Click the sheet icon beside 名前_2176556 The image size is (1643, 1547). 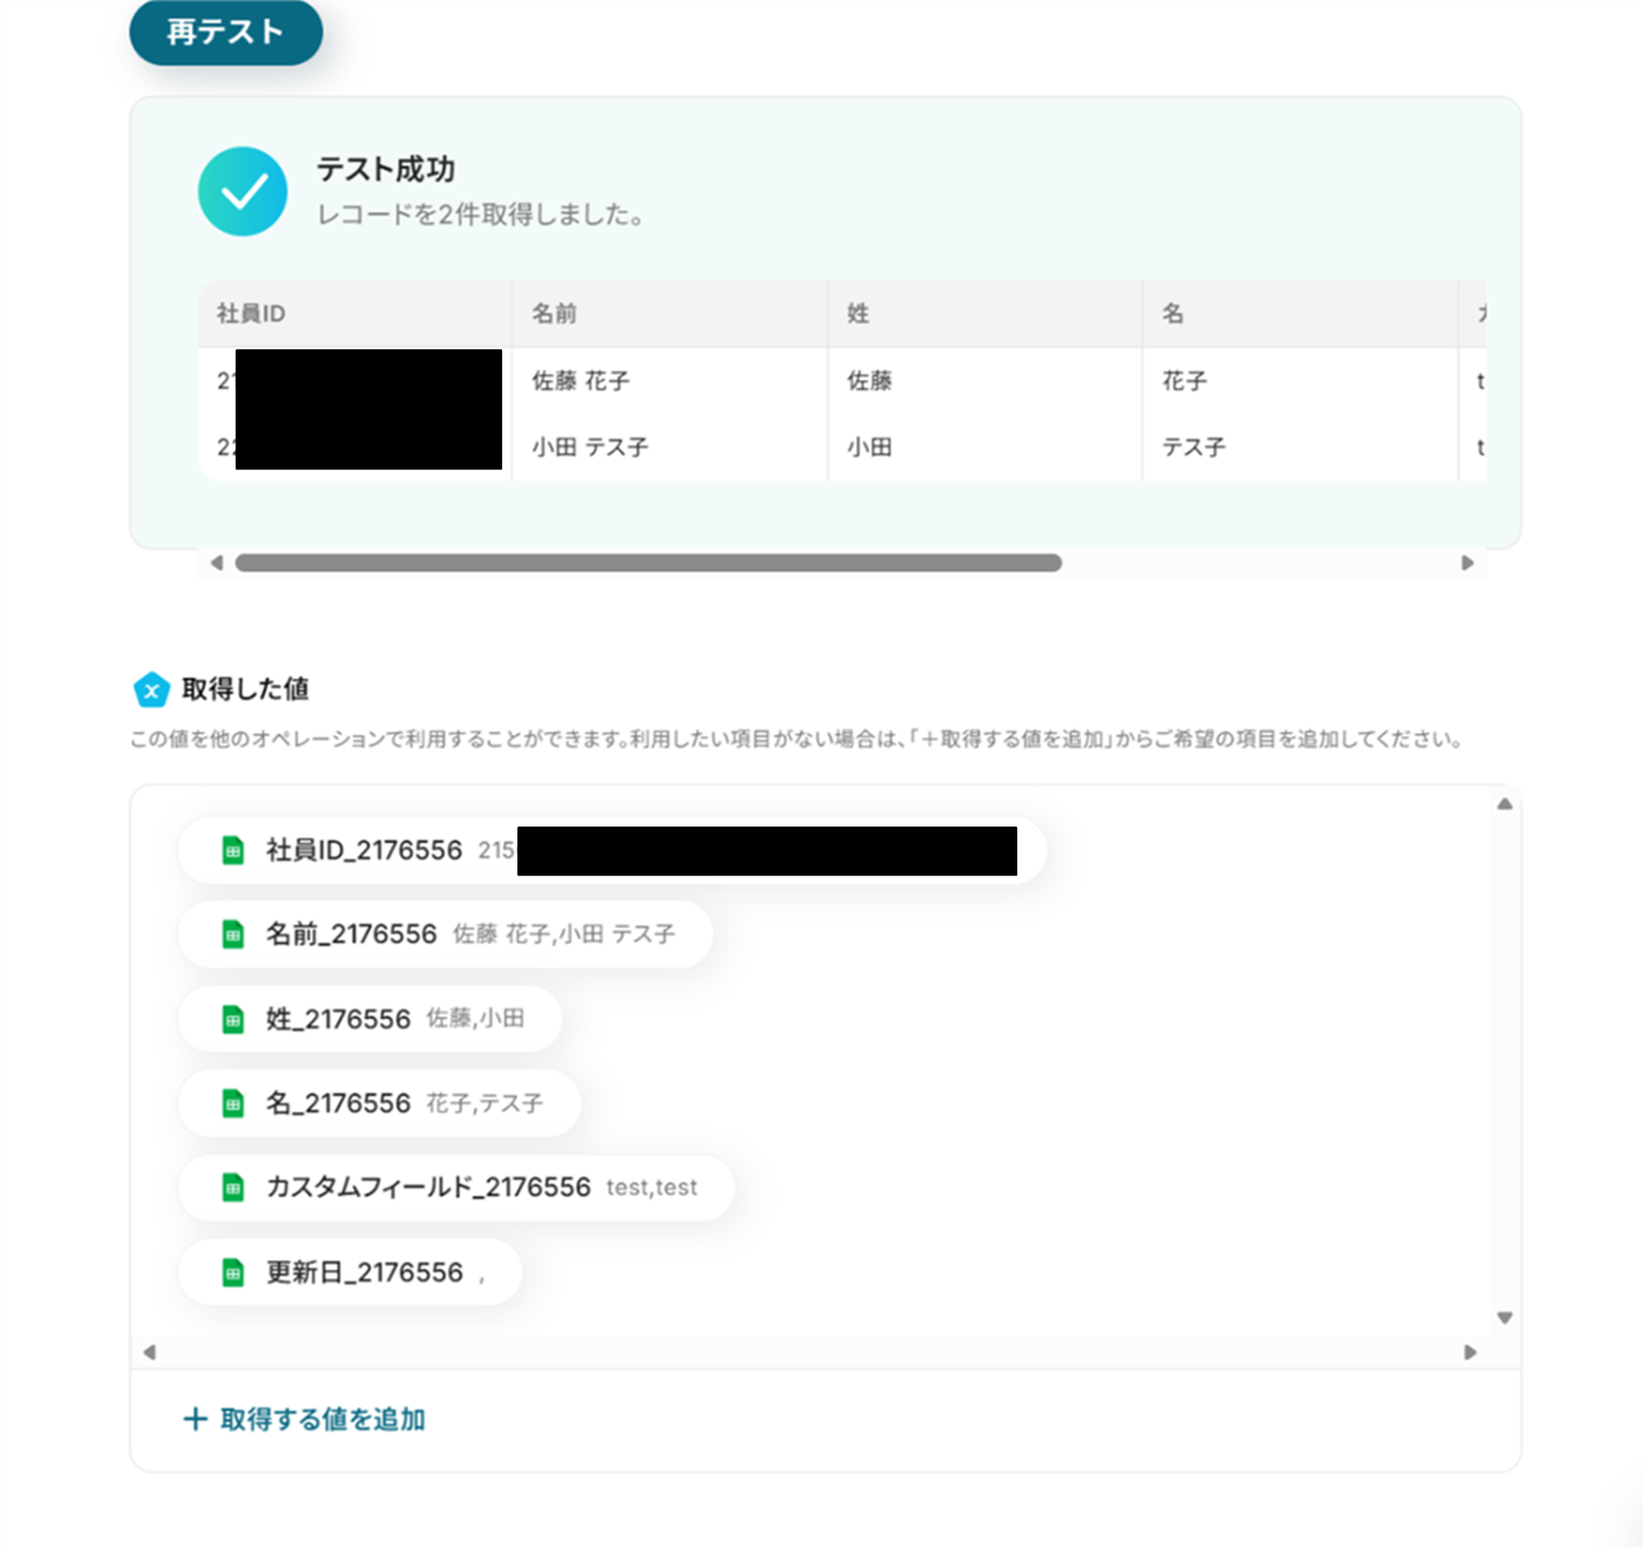pyautogui.click(x=233, y=935)
